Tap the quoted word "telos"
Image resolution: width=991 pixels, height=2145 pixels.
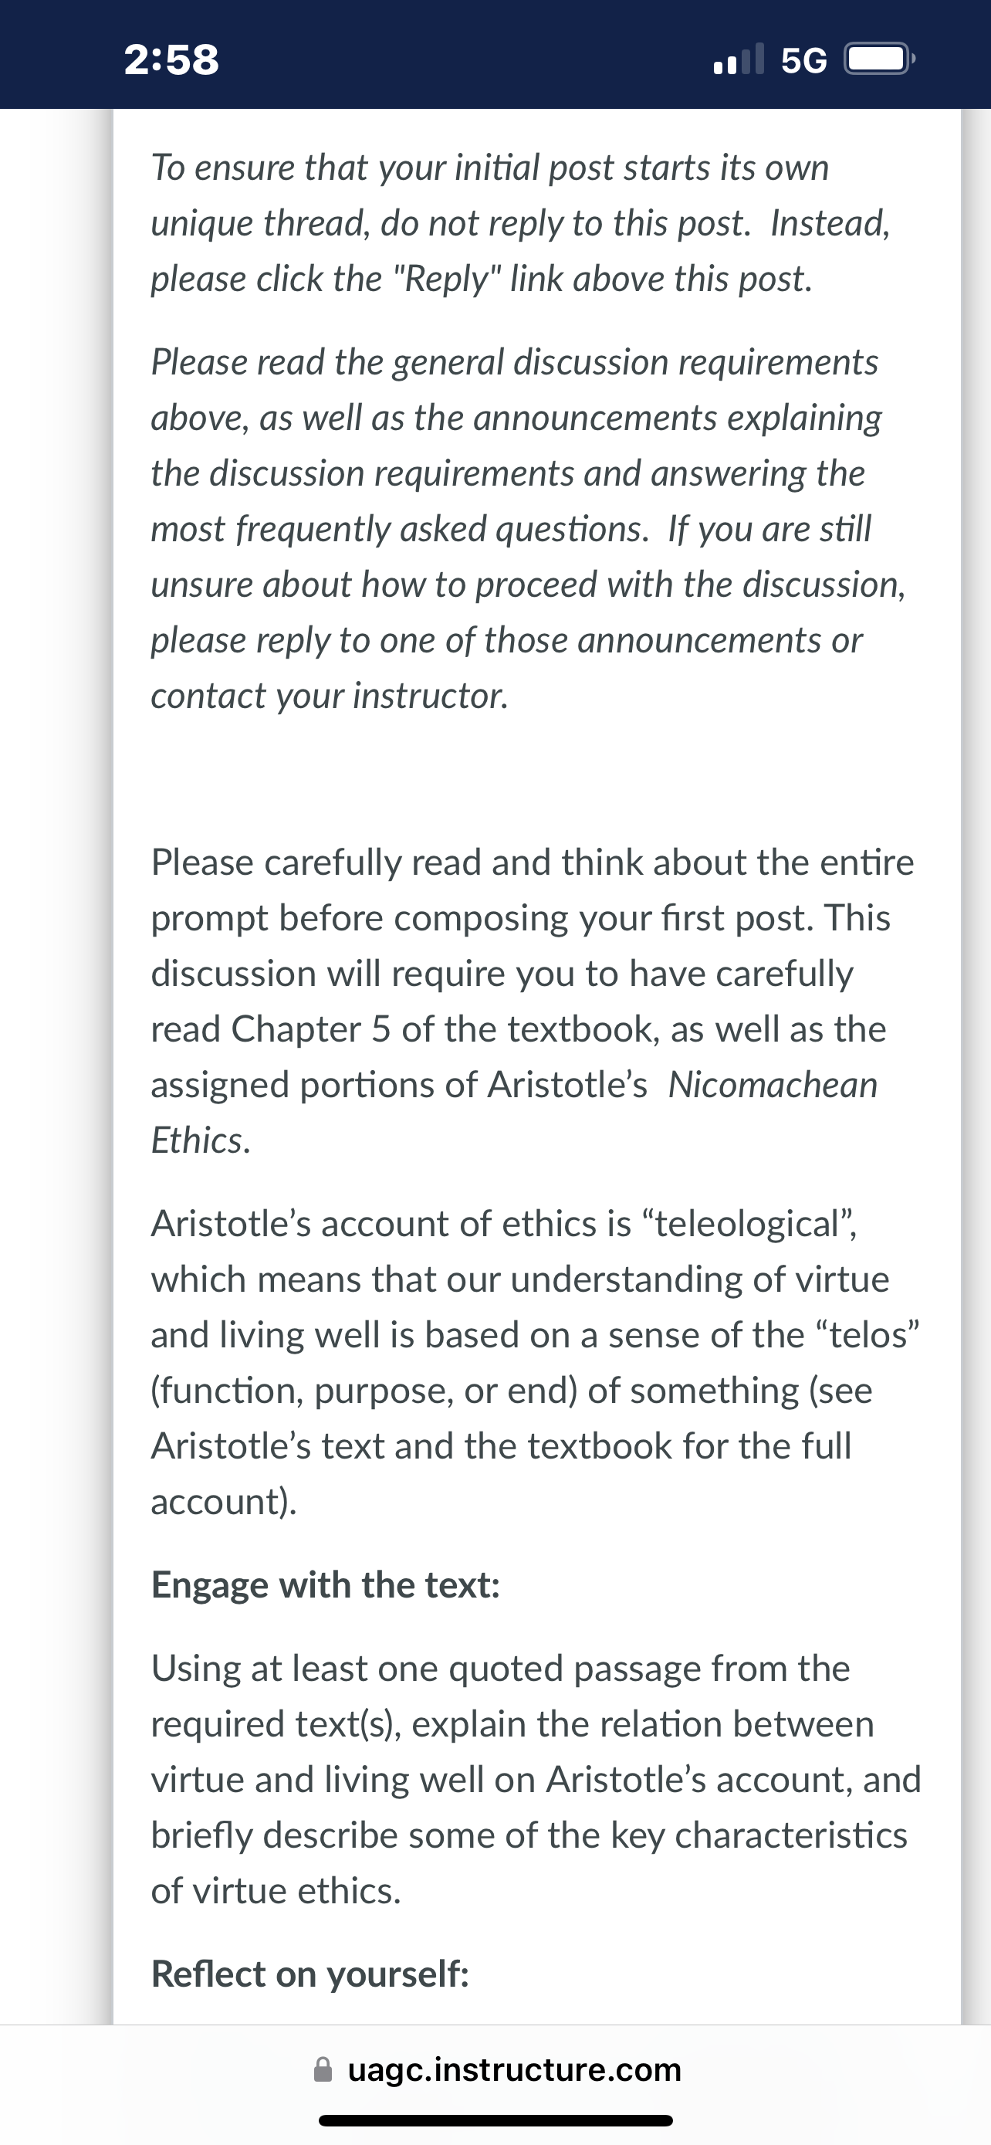click(x=863, y=1334)
